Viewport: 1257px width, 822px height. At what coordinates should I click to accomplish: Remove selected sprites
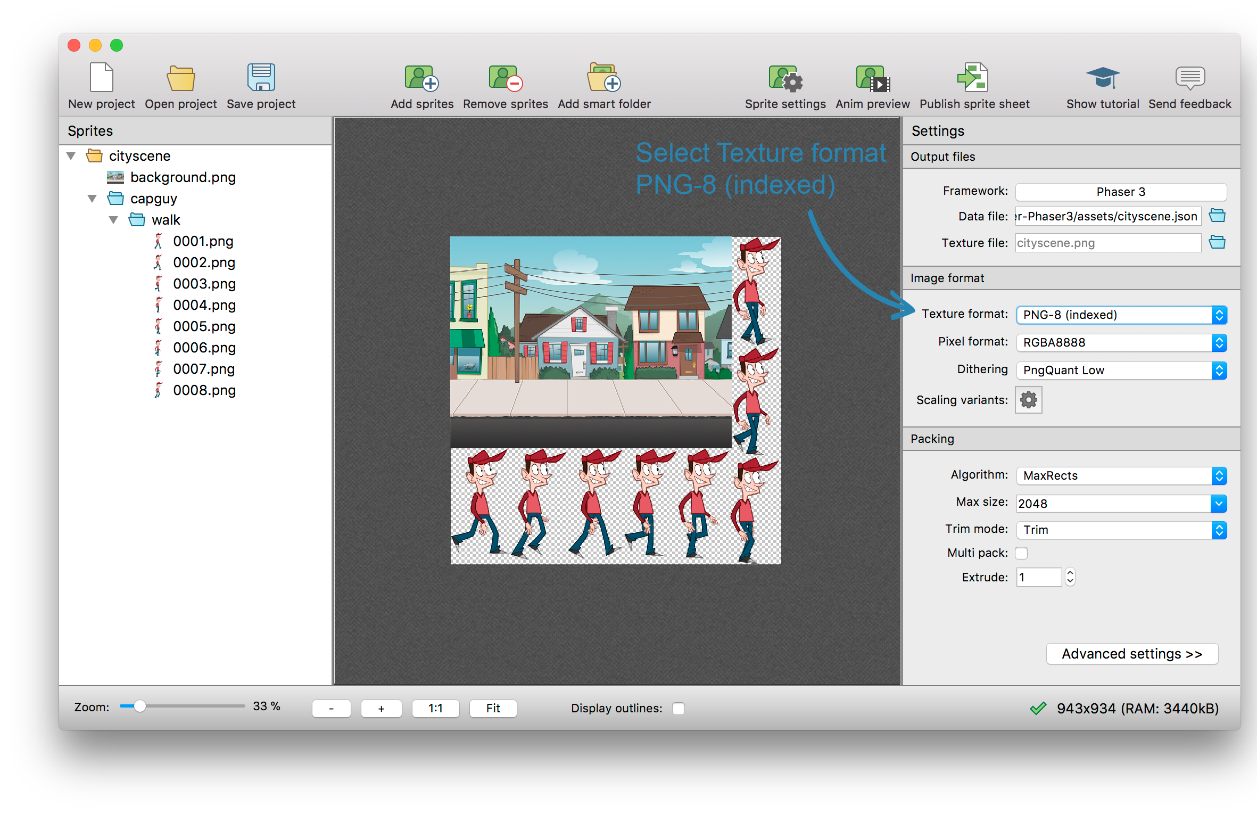(x=505, y=84)
